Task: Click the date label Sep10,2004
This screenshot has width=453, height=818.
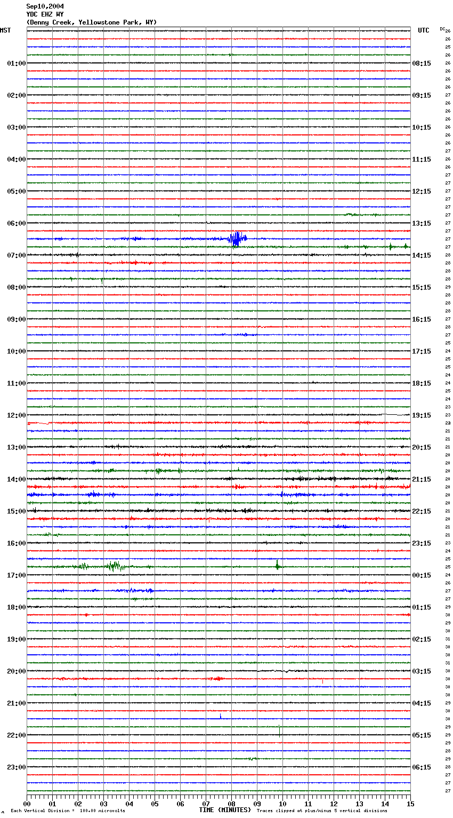Action: (45, 6)
